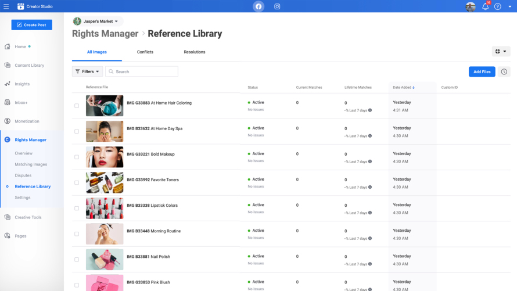The height and width of the screenshot is (291, 517).
Task: Check the At Home Hair Coloring row checkbox
Action: (x=77, y=106)
